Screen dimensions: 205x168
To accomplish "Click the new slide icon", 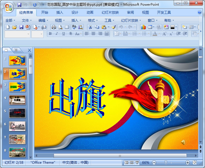I will click(184, 27).
